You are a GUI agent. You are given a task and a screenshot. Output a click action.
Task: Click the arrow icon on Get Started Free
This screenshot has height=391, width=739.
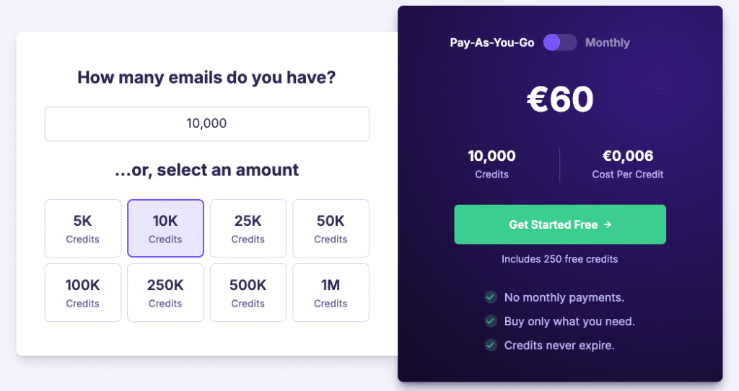(608, 224)
